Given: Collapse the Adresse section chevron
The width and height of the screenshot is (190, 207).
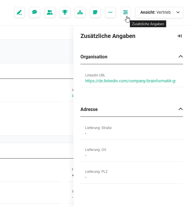Looking at the screenshot, I should pyautogui.click(x=181, y=109).
